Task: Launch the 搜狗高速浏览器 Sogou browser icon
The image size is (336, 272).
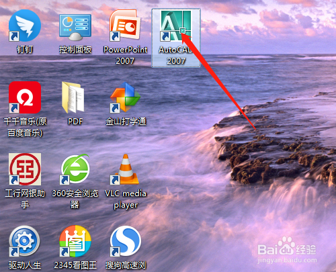Action: [x=126, y=241]
